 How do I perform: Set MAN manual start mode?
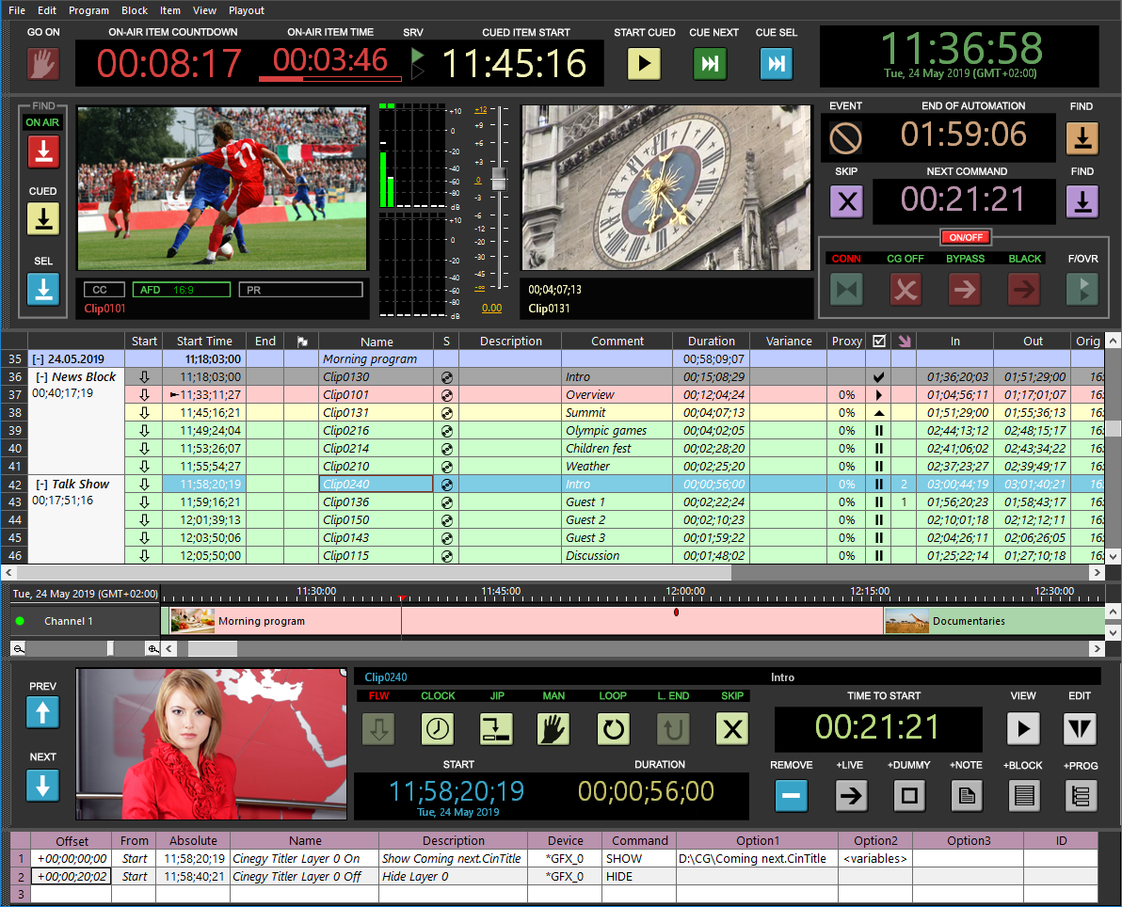553,729
